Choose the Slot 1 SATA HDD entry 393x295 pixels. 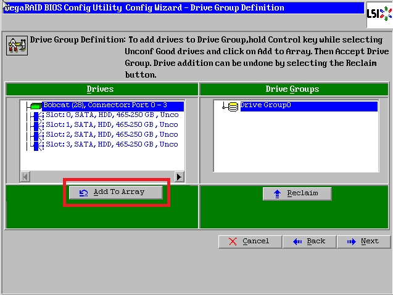click(111, 125)
